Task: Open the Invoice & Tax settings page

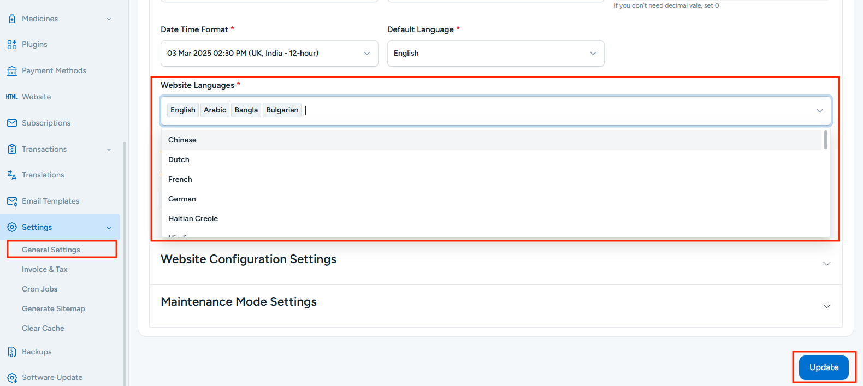Action: pos(45,270)
